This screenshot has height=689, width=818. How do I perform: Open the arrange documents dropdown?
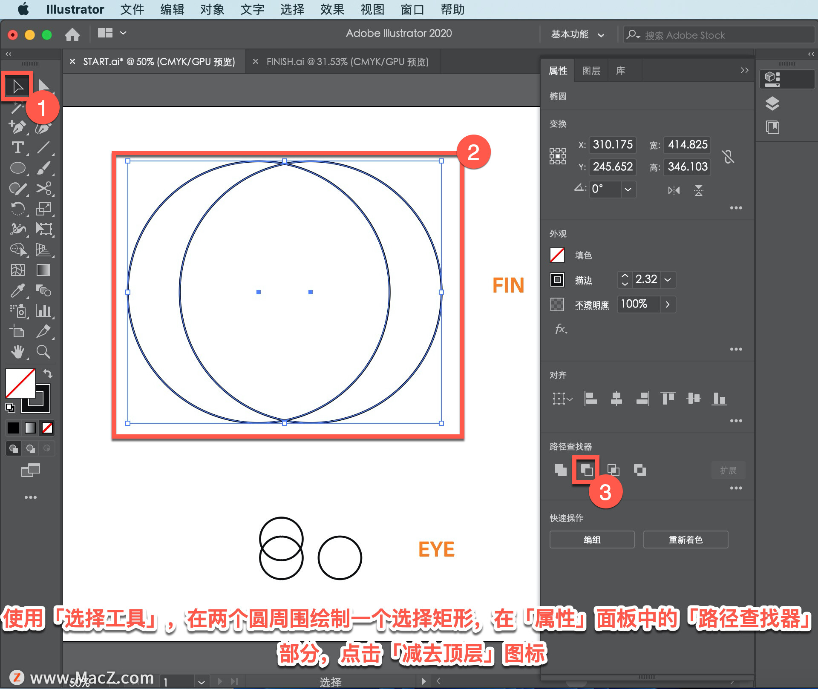point(111,33)
